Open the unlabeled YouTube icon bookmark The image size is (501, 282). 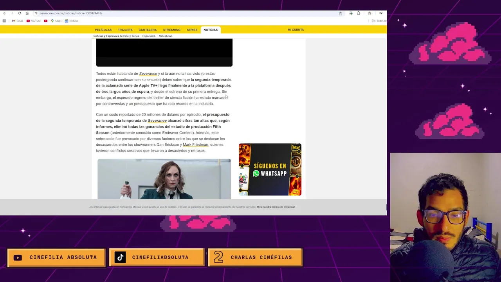click(46, 21)
